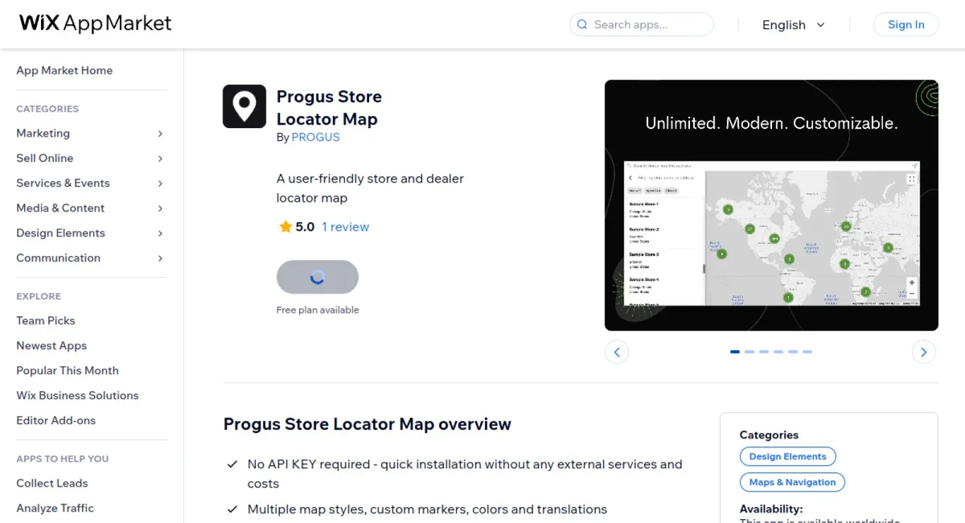Click the map zoom-in plus button

[911, 282]
